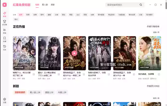The width and height of the screenshot is (167, 106).
Task: Click the vertical scrollbar thumb at right edge
Action: (x=166, y=5)
